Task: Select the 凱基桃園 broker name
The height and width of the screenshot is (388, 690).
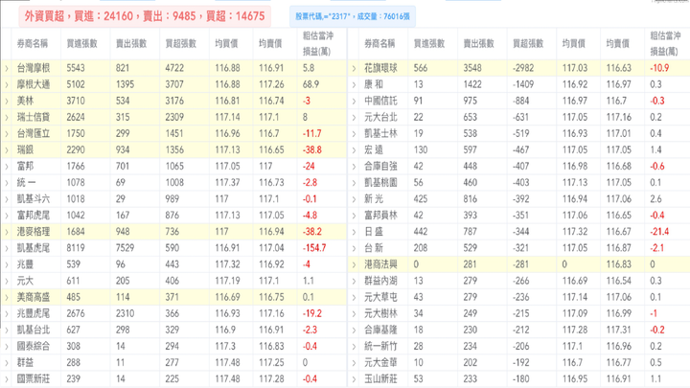Action: coord(380,183)
